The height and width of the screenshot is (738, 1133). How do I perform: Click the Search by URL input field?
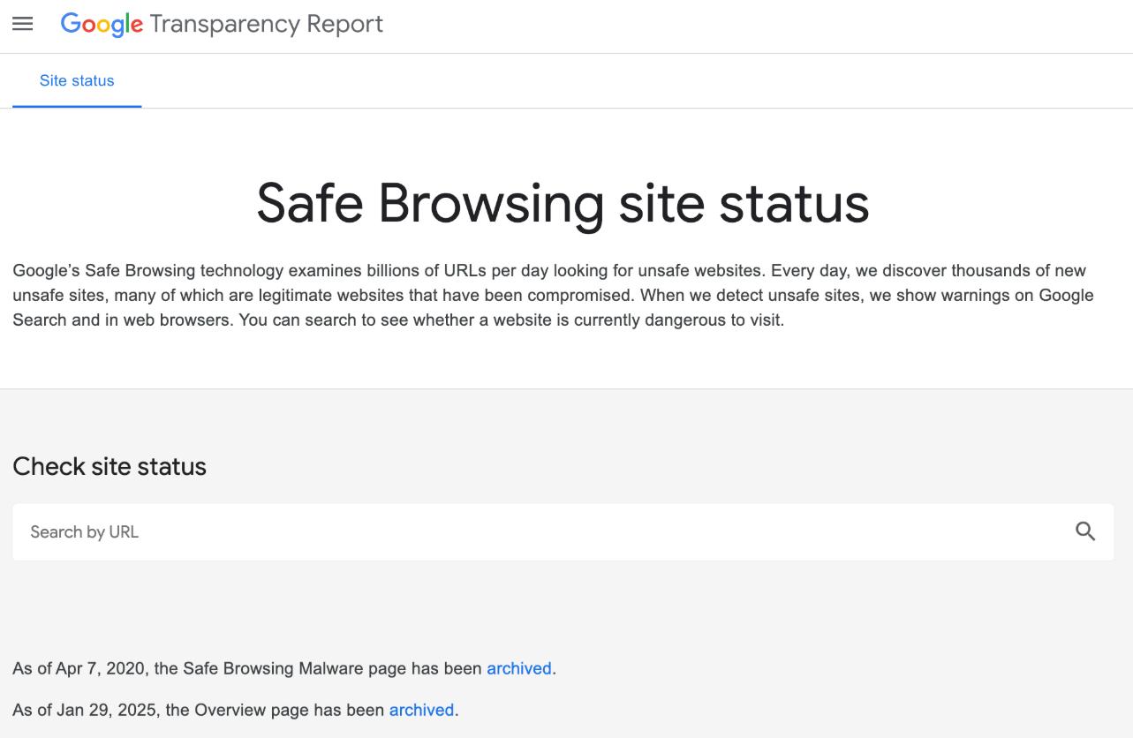pyautogui.click(x=353, y=531)
